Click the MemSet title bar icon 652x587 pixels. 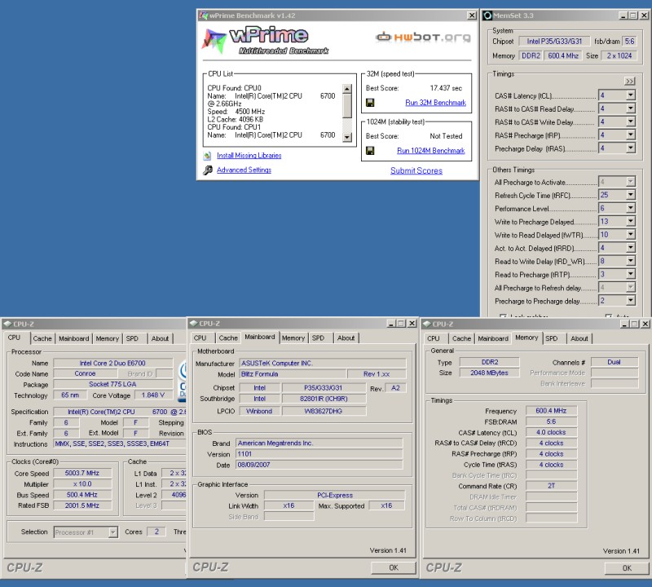[x=487, y=15]
